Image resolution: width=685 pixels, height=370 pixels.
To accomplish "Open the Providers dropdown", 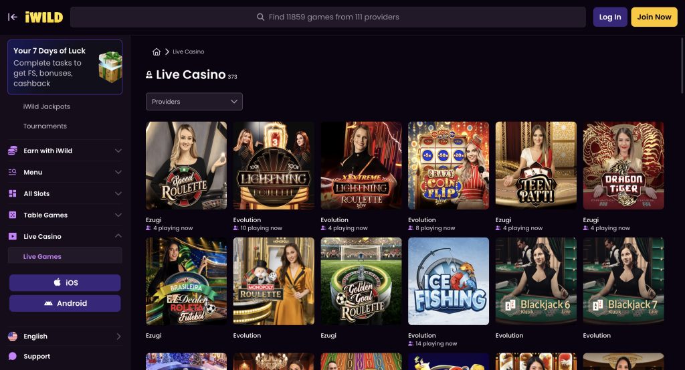I will (194, 101).
